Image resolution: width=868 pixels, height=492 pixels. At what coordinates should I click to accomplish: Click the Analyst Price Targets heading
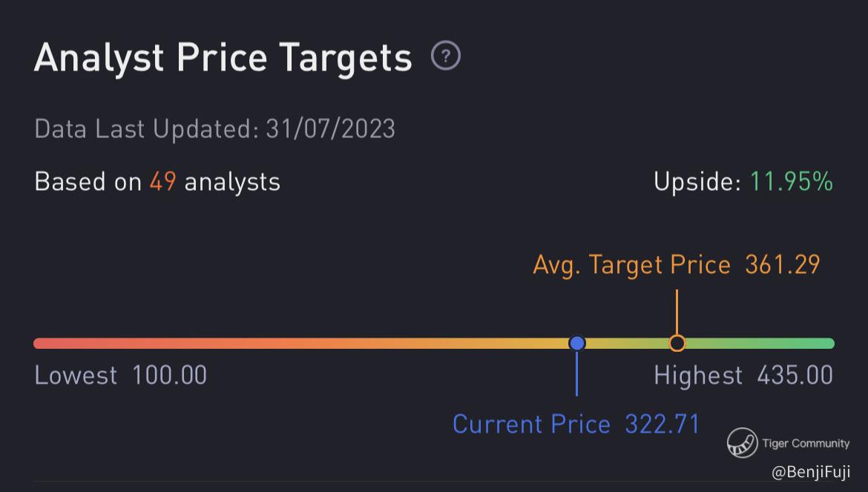(x=223, y=57)
